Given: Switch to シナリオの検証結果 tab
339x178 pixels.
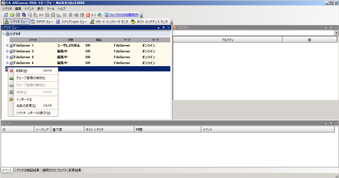Looking at the screenshot, I should [x=27, y=170].
